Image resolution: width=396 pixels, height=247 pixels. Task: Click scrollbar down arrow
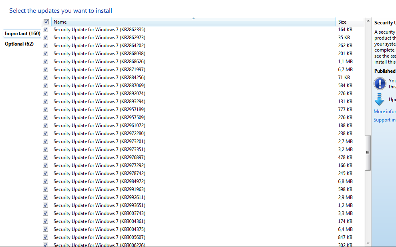click(368, 243)
